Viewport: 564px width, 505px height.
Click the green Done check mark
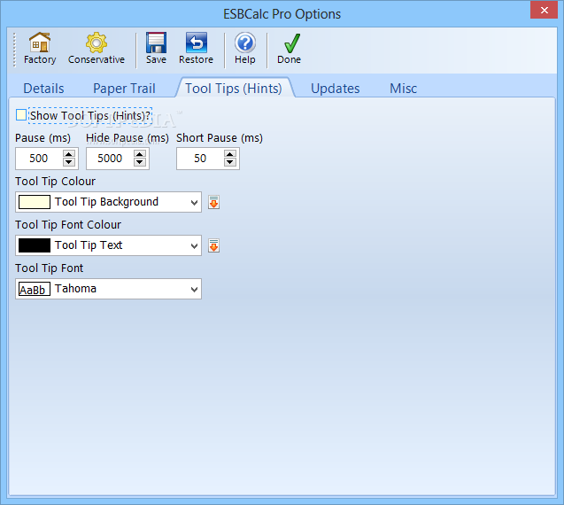(291, 43)
